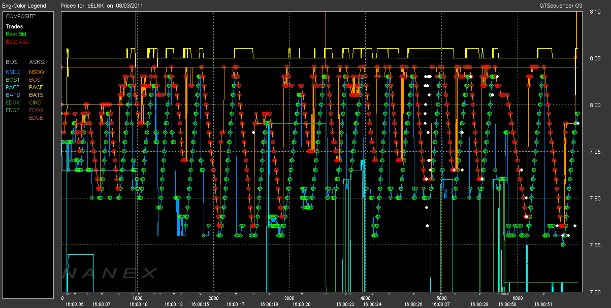Select the COMPOSITE: legend label

pyautogui.click(x=20, y=16)
